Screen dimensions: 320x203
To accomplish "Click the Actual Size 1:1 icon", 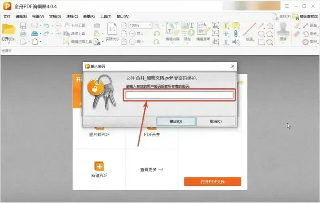I will pyautogui.click(x=112, y=29).
